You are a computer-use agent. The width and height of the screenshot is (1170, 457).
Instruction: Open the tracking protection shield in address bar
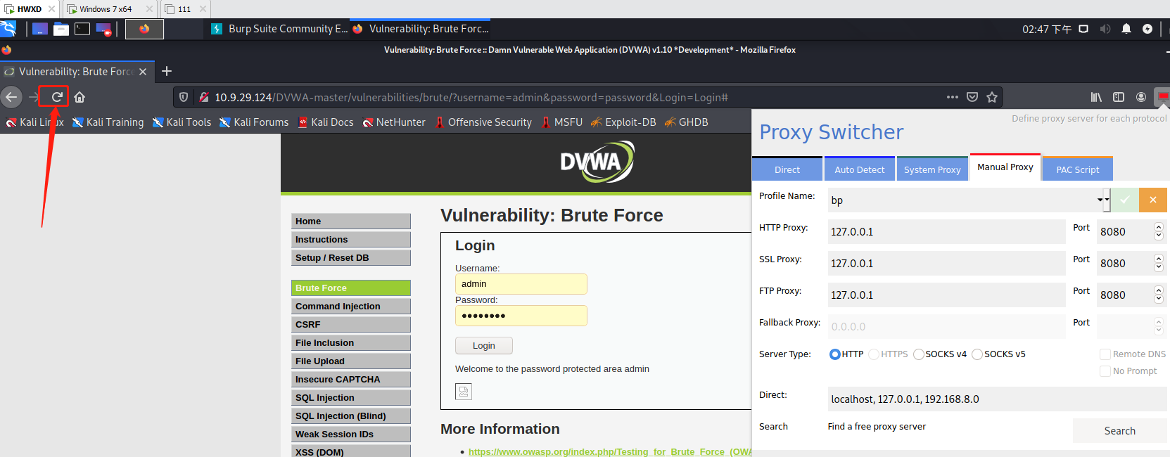pyautogui.click(x=184, y=97)
